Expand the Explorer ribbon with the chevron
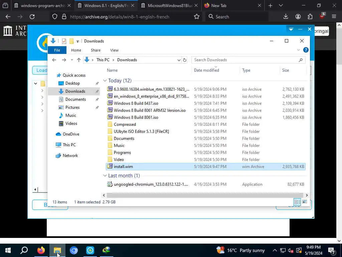 coord(298,50)
